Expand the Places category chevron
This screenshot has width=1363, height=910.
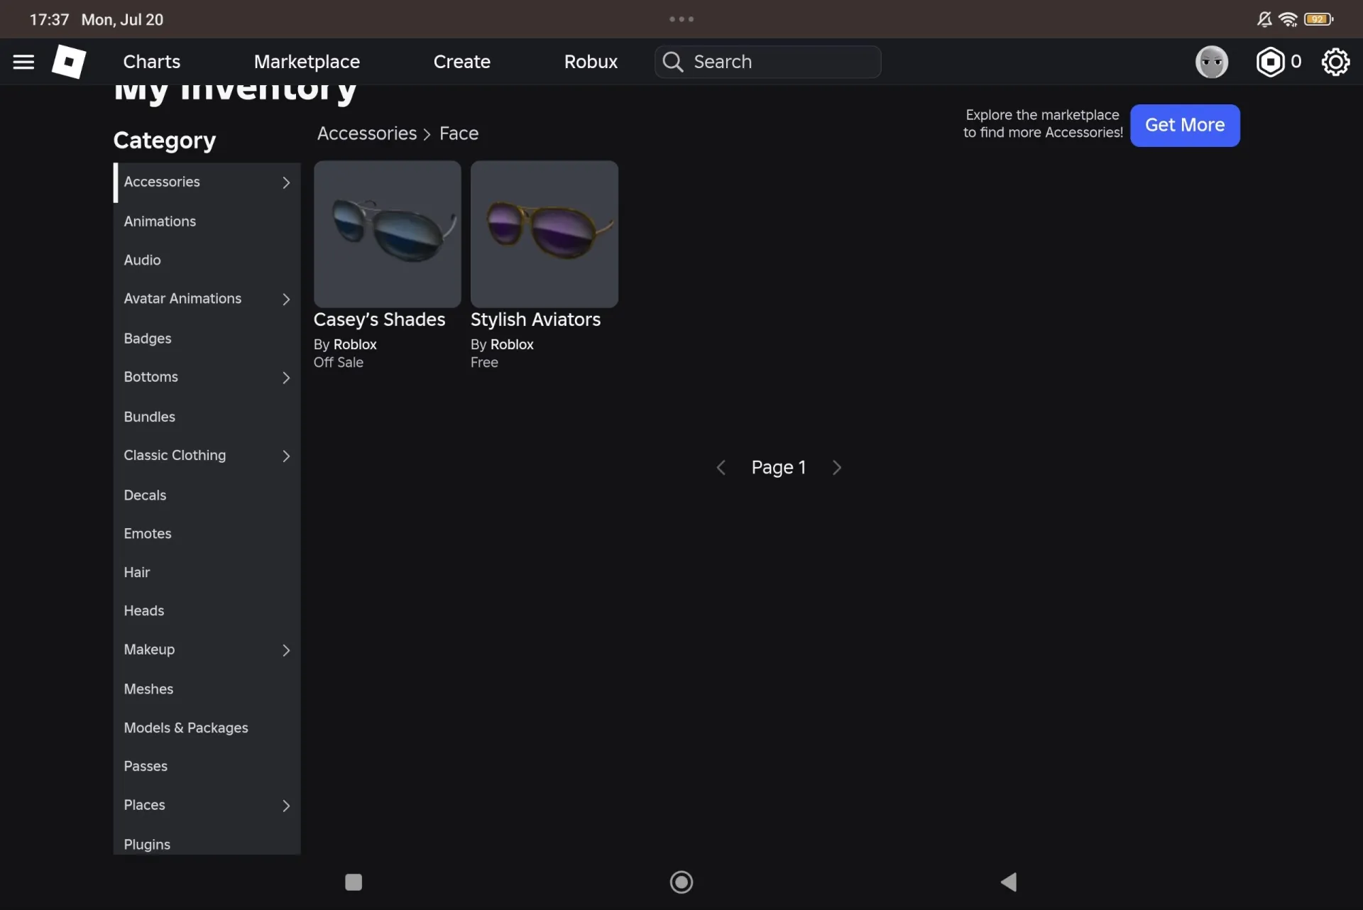[x=286, y=806]
